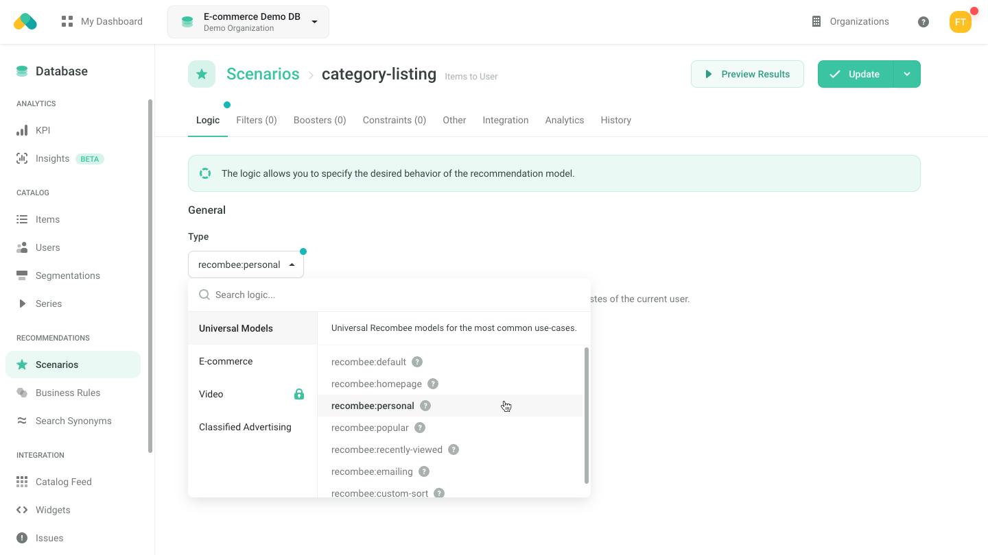
Task: Open the Analytics tab
Action: (565, 120)
